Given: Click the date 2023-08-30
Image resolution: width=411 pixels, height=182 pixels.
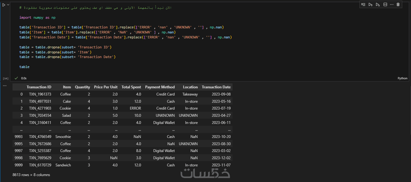Looking at the screenshot, I should [x=221, y=144].
